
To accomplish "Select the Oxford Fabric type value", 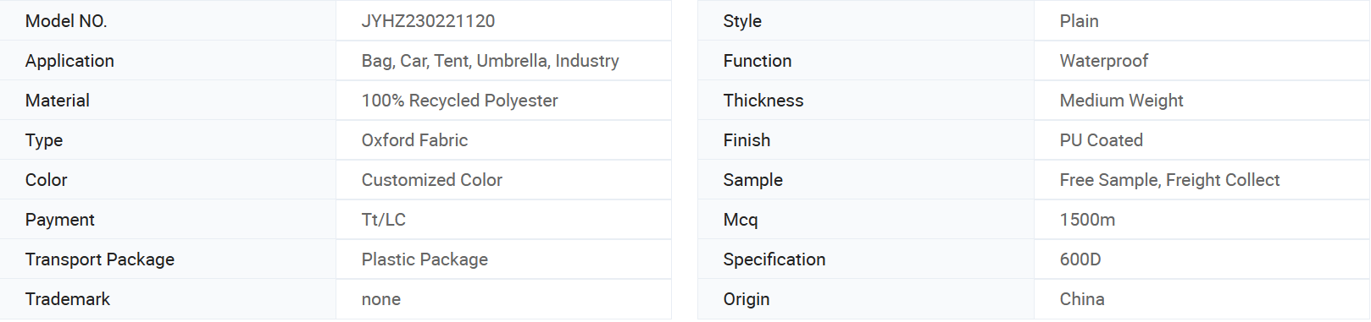I will pyautogui.click(x=414, y=140).
